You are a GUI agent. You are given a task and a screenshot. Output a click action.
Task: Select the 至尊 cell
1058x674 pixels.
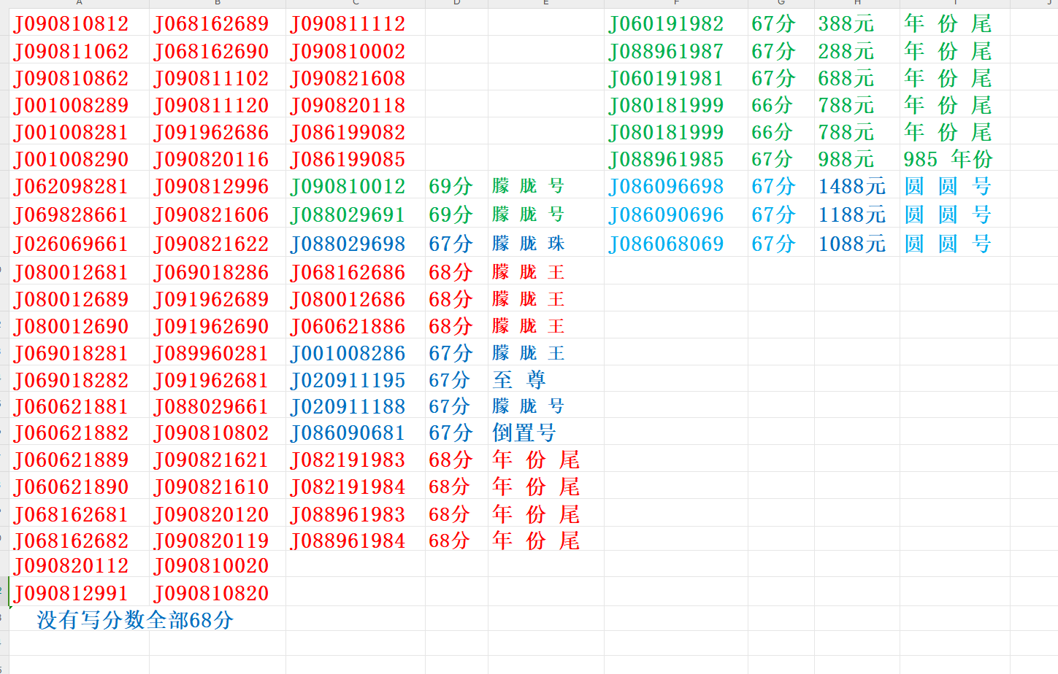pyautogui.click(x=519, y=380)
